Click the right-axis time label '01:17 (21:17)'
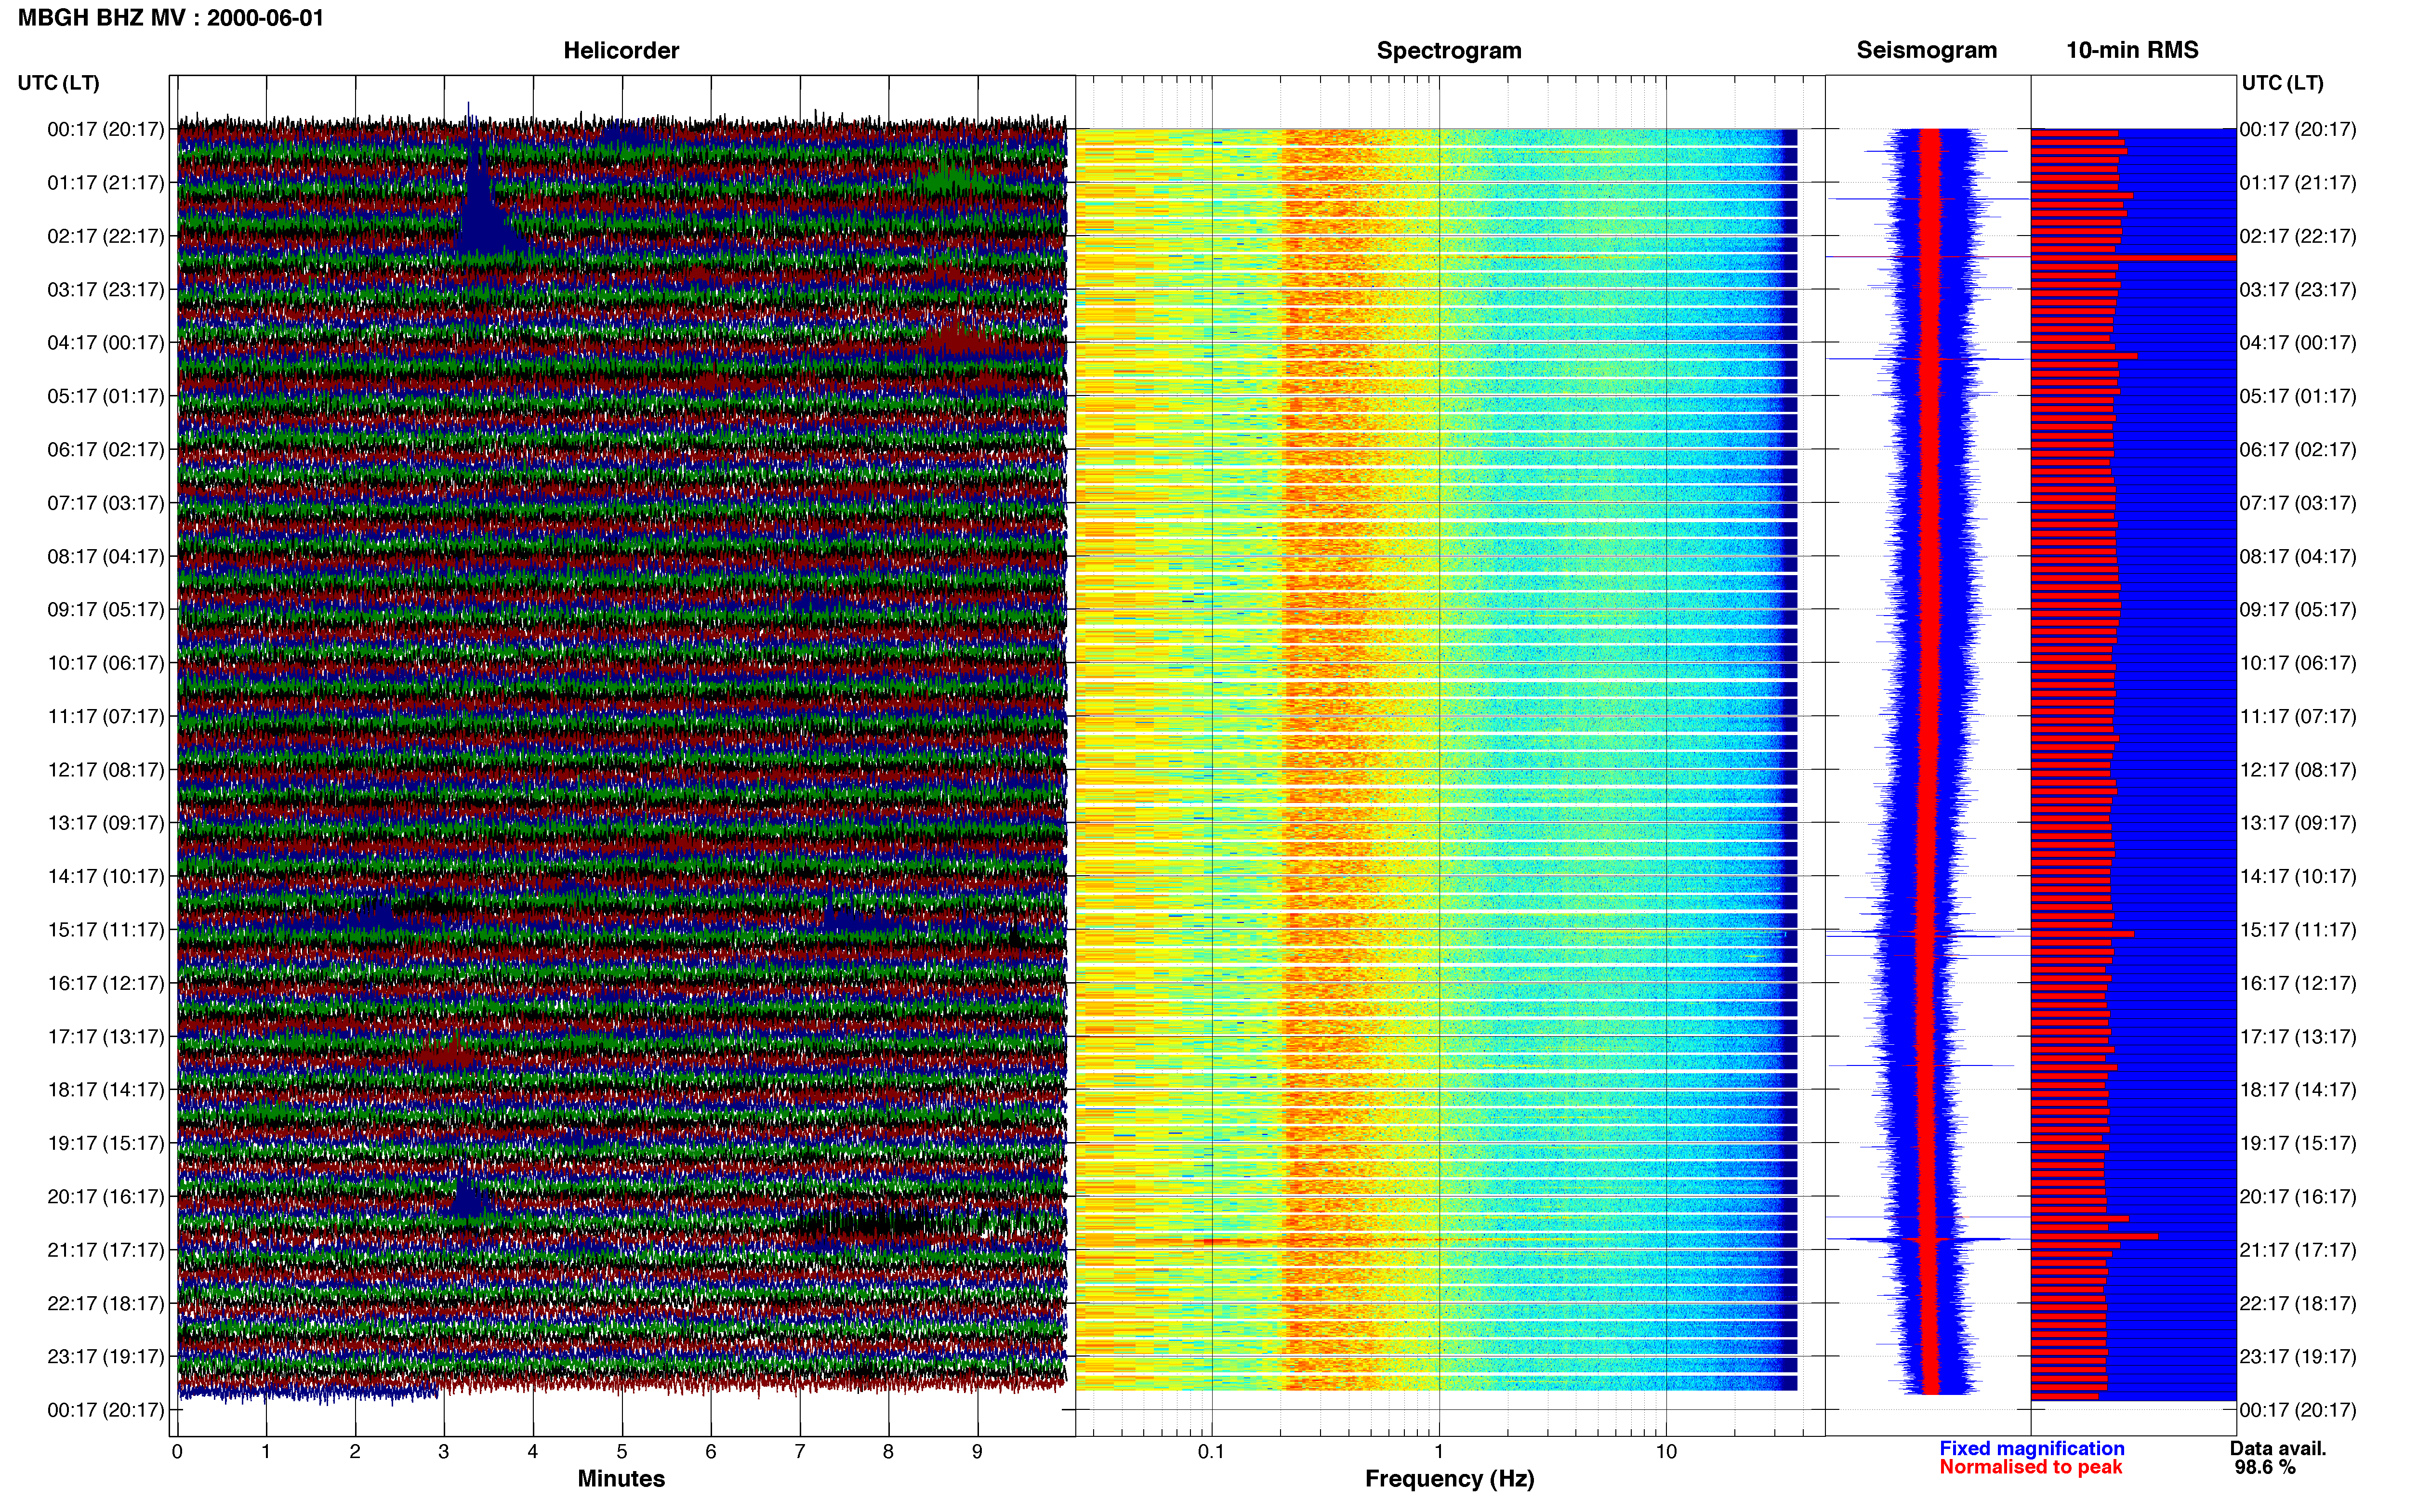 pos(2298,183)
